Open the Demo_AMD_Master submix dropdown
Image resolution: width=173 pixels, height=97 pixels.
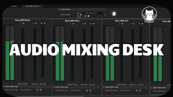point(93,13)
